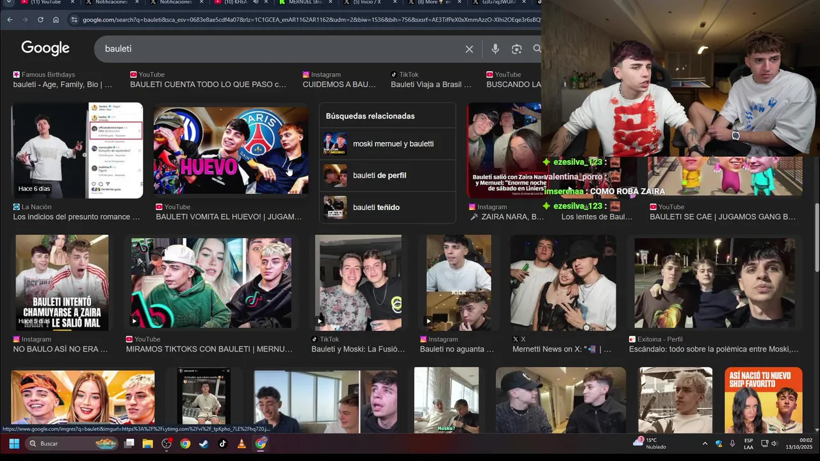This screenshot has height=461, width=820.
Task: Launch TikTok from the taskbar
Action: point(222,443)
